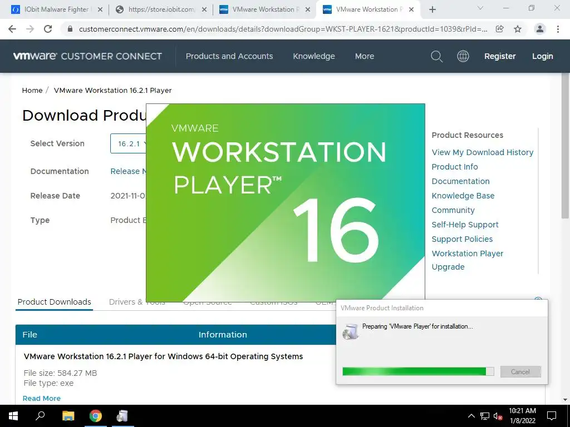Go back using the browser back arrow
The width and height of the screenshot is (570, 427).
coord(12,29)
